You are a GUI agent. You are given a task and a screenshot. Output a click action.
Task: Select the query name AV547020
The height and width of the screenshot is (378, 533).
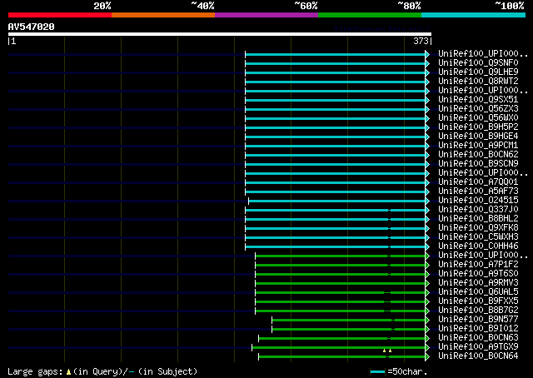click(x=32, y=27)
